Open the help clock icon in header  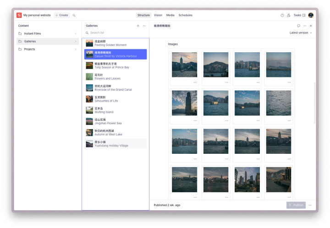tap(282, 16)
